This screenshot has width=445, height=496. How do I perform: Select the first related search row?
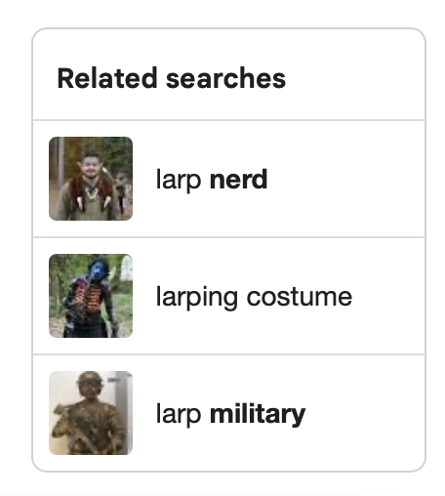228,179
